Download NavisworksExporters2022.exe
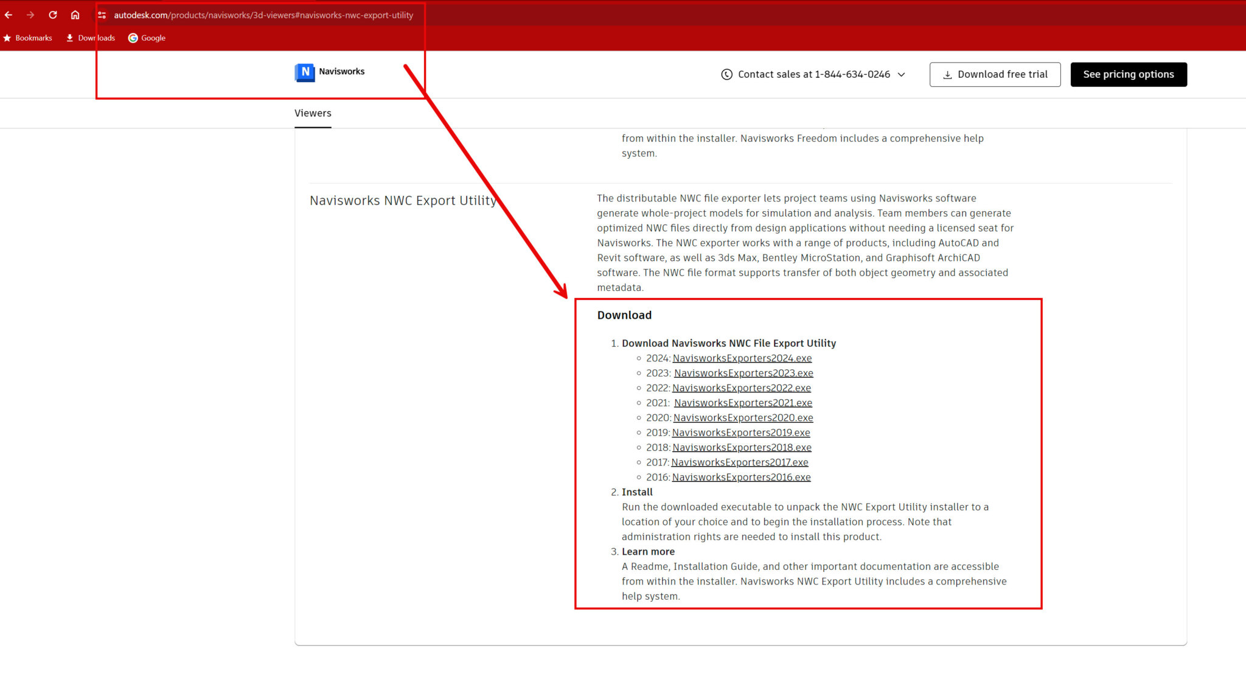The height and width of the screenshot is (674, 1246). coord(741,388)
